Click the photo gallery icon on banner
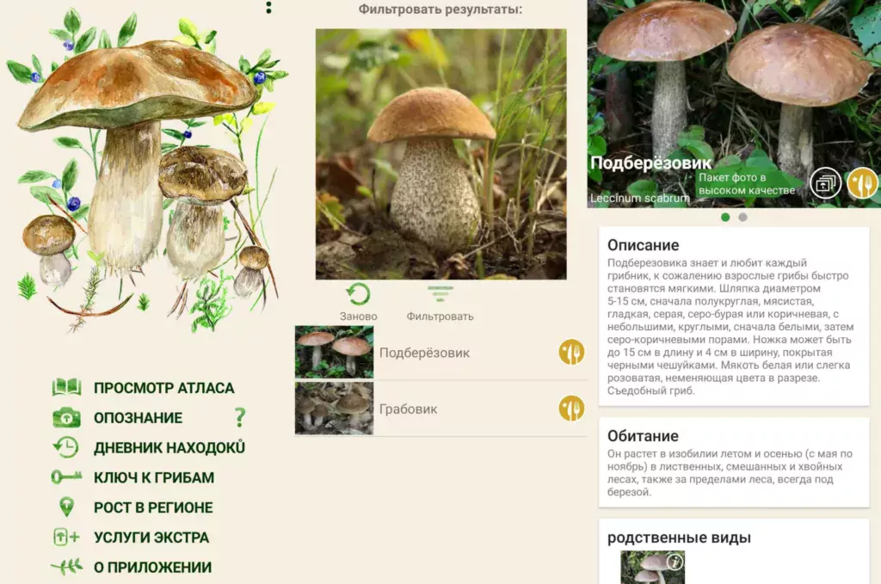The image size is (881, 584). (x=826, y=183)
